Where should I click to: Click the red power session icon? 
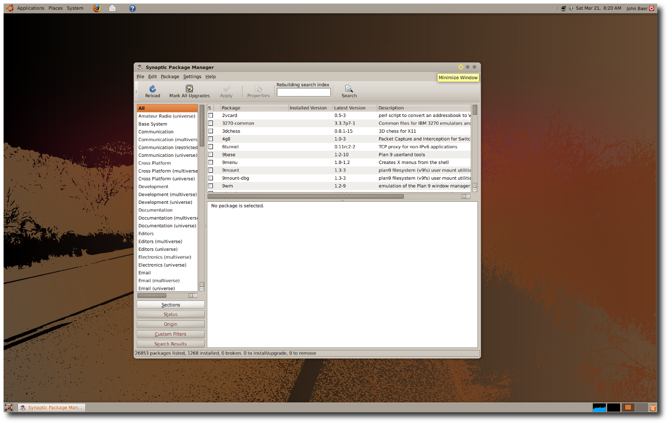coord(652,8)
